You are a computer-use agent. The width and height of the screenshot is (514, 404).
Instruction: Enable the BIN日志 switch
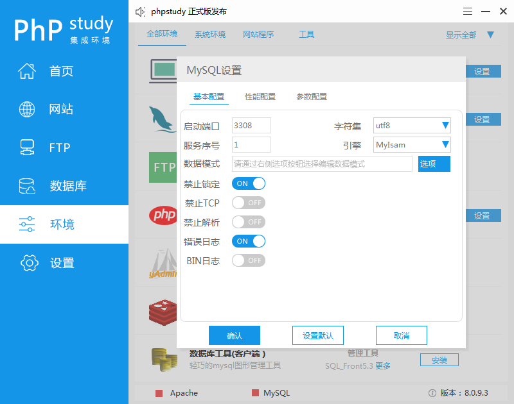249,261
